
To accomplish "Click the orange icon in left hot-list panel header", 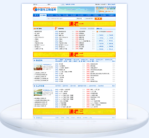I will click(x=35, y=28).
